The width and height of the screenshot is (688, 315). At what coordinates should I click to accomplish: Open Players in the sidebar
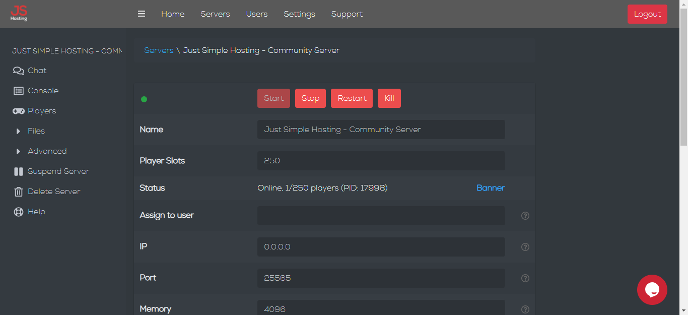(x=42, y=111)
